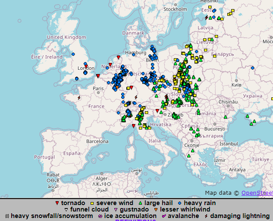Select the Latvija country label
The image size is (273, 221).
pos(205,28)
